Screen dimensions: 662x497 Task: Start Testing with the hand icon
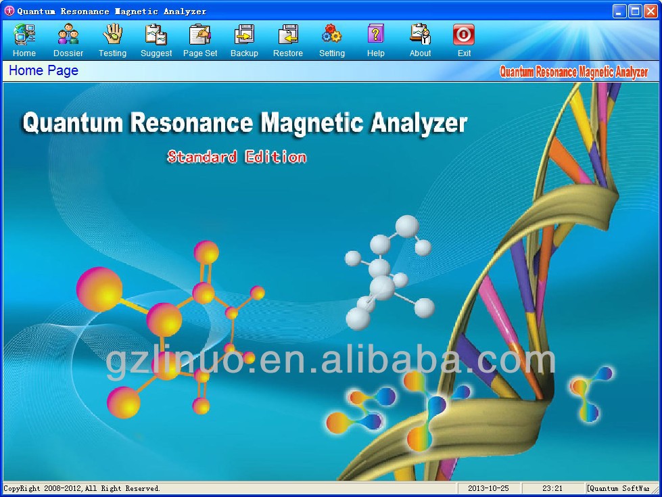(x=113, y=34)
